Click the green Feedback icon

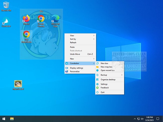[x=97, y=88]
